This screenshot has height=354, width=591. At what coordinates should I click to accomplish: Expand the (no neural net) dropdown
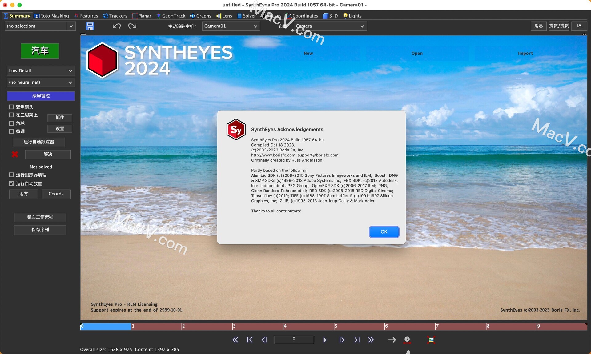(41, 82)
